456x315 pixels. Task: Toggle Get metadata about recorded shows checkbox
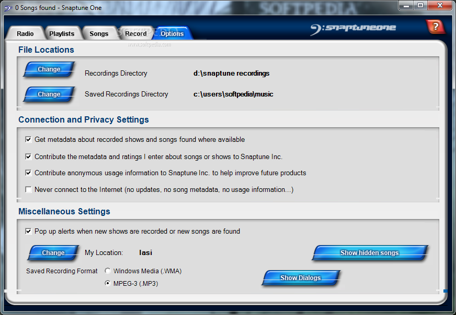(28, 140)
